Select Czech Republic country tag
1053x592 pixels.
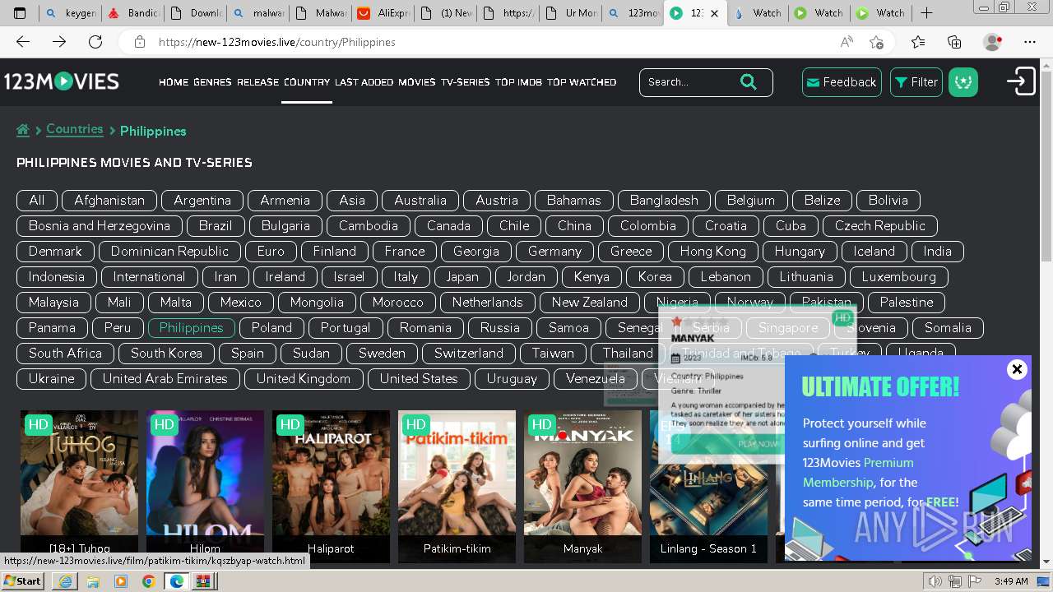coord(880,226)
